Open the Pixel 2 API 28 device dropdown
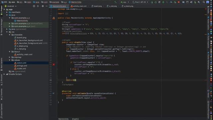This screenshot has width=213, height=120. point(140,2)
